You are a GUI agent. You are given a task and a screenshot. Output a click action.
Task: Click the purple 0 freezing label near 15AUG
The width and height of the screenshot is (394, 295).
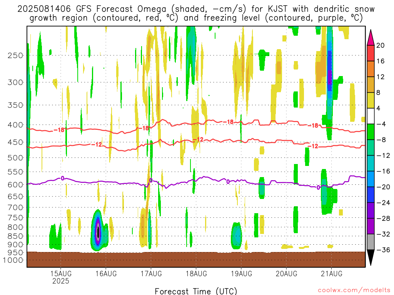click(62, 178)
